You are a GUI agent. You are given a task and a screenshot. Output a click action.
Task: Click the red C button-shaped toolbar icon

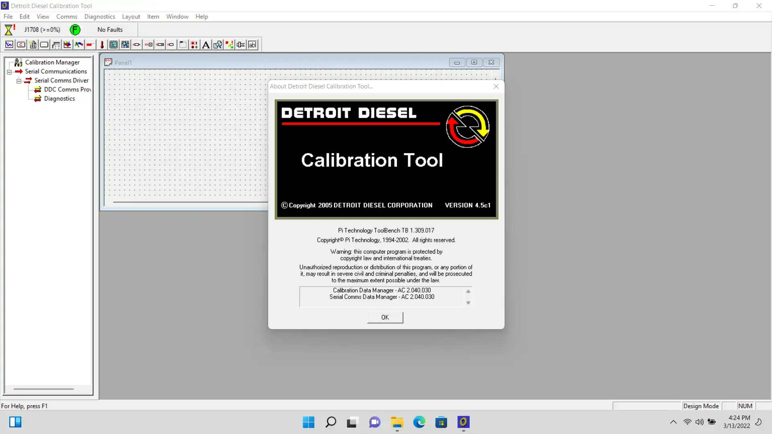[21, 45]
